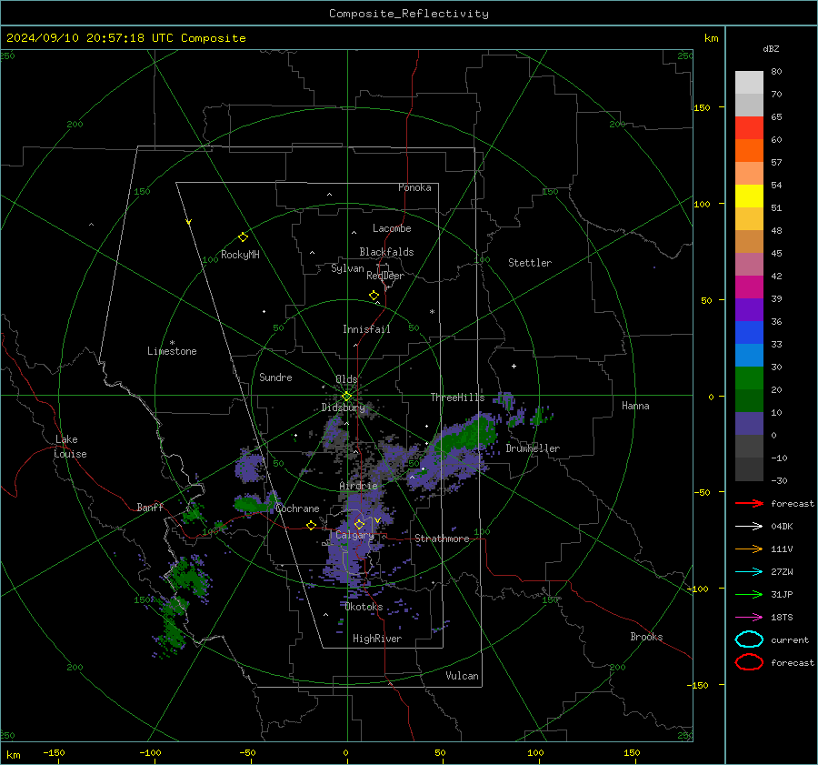Click the magenta 18TS arrow legend icon

point(749,618)
